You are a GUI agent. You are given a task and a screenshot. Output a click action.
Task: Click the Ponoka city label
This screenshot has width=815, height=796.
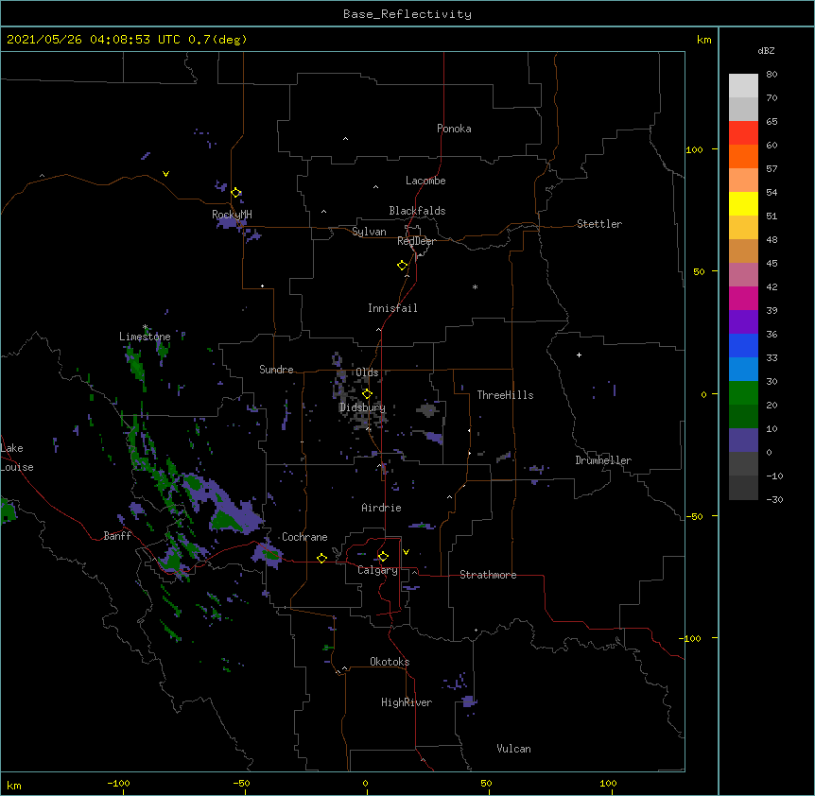454,129
